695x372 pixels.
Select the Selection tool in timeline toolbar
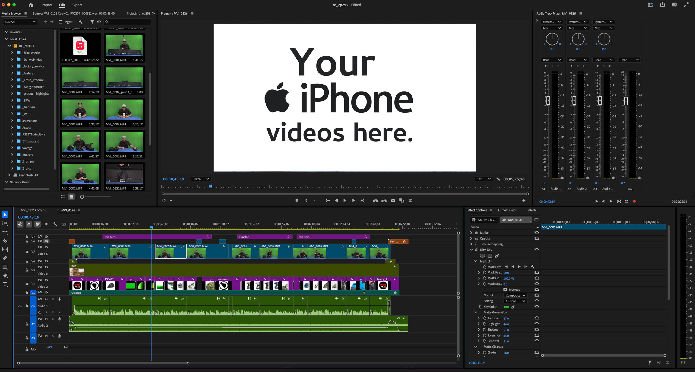[x=5, y=215]
